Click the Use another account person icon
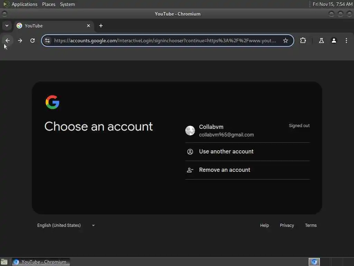The height and width of the screenshot is (266, 354). tap(190, 152)
